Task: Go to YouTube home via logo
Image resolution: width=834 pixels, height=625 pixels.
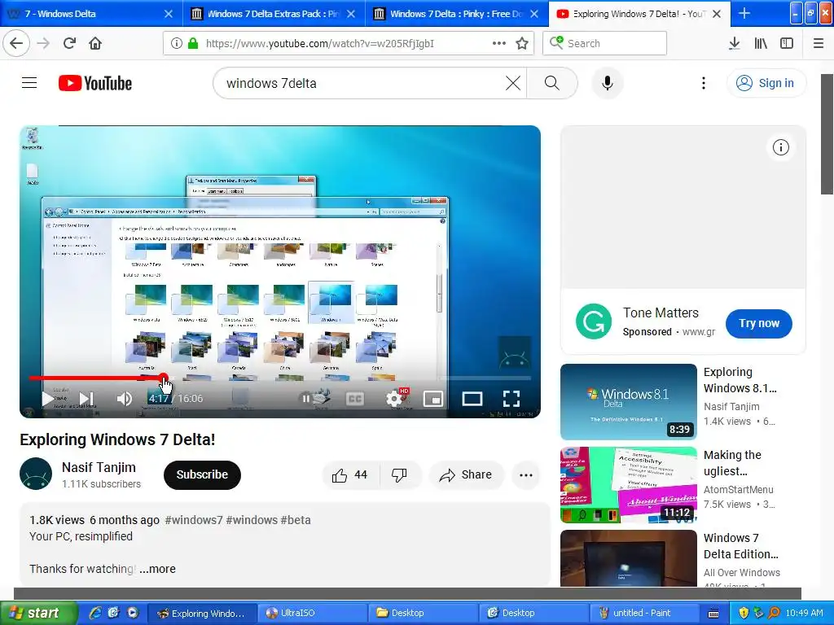Action: [x=95, y=84]
